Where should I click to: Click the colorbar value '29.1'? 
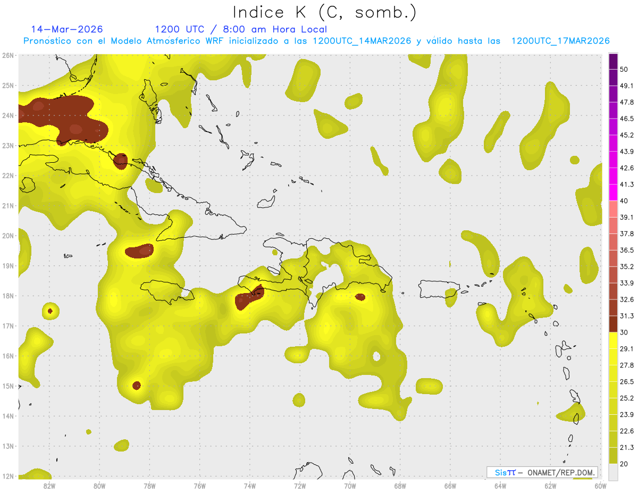(627, 348)
